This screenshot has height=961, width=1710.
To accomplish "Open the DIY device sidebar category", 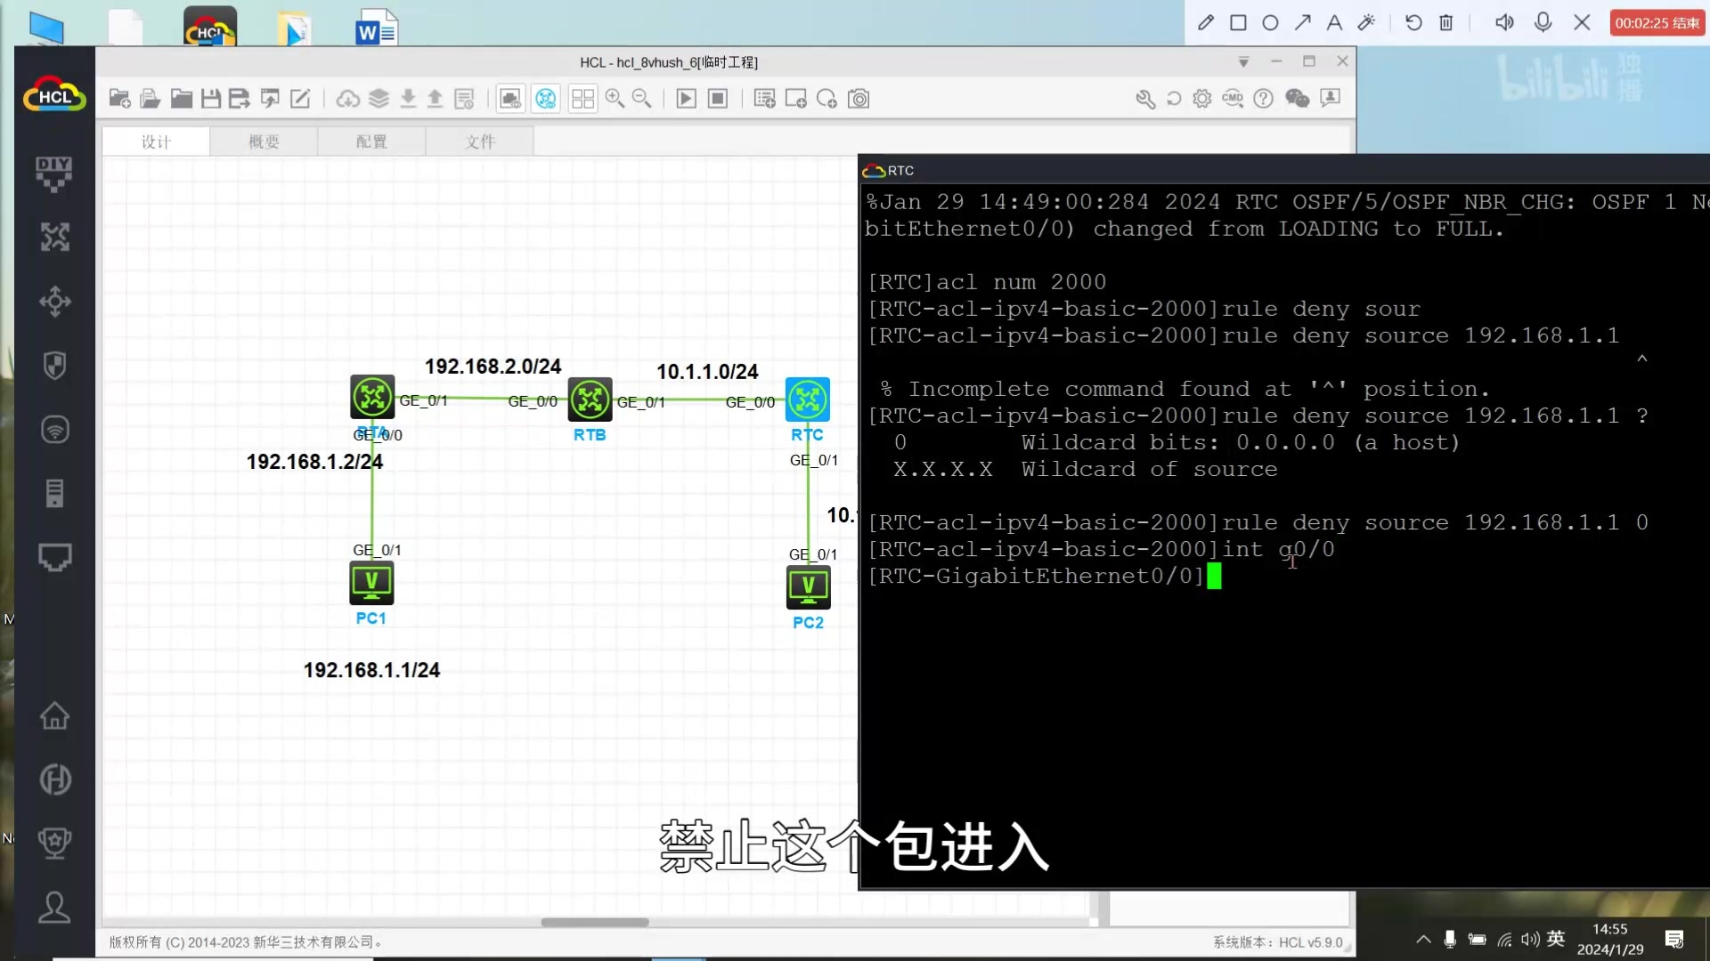I will (54, 174).
